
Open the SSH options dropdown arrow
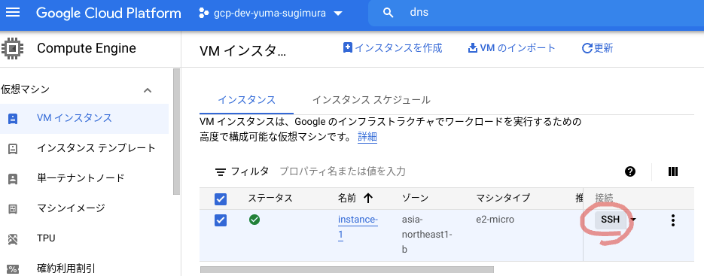coord(633,220)
